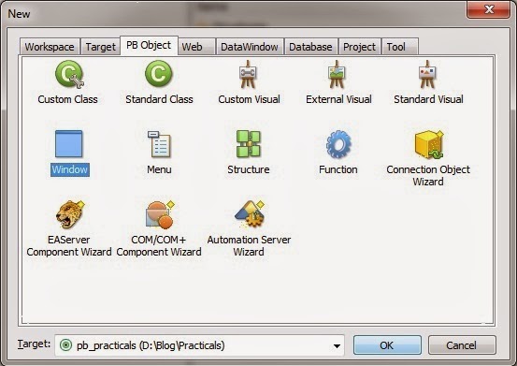This screenshot has height=366, width=517.
Task: Choose the Automation Server Wizard icon
Action: pyautogui.click(x=250, y=213)
